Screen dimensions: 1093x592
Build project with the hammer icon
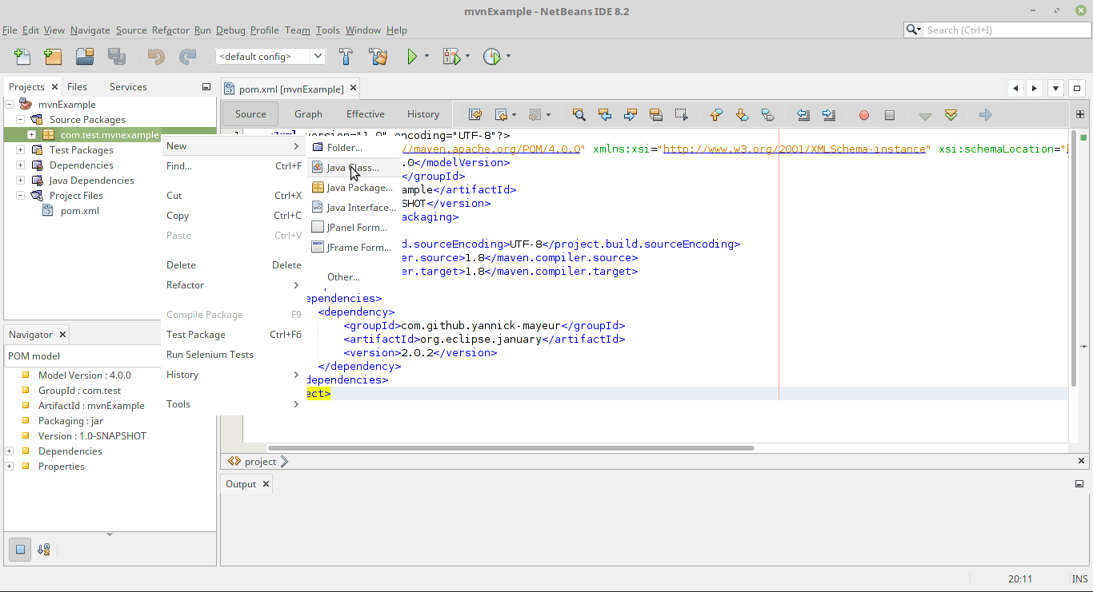346,57
